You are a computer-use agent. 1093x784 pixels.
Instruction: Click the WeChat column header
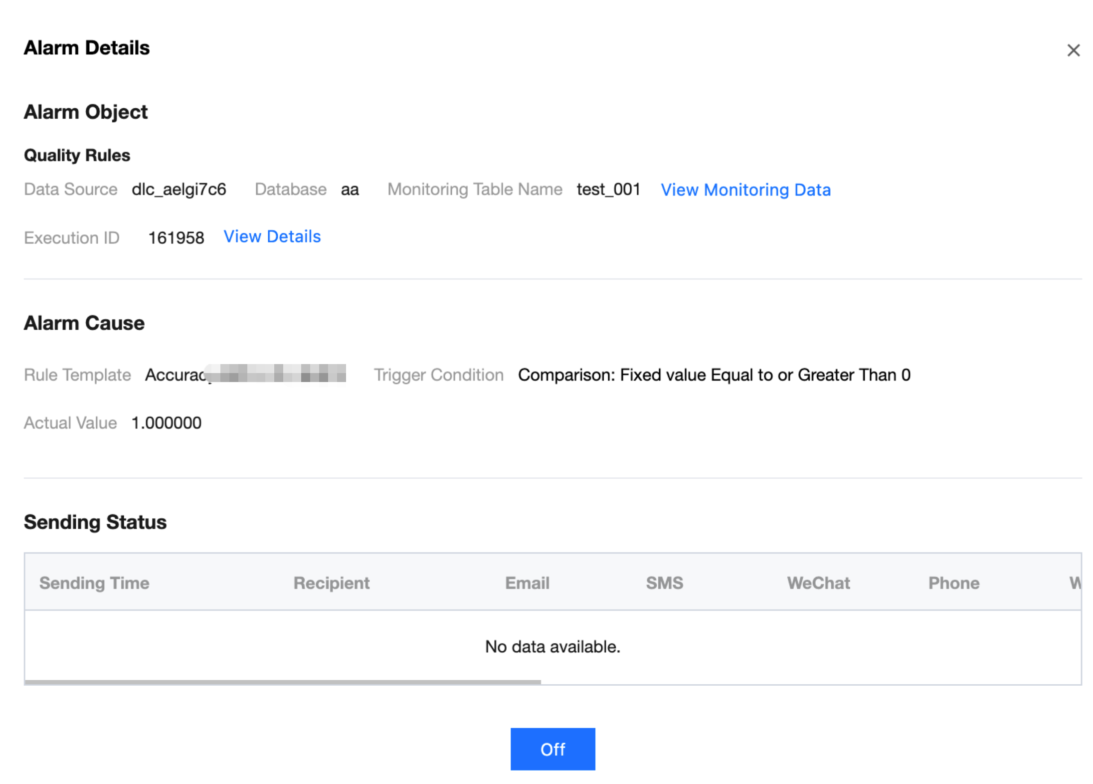pyautogui.click(x=818, y=583)
